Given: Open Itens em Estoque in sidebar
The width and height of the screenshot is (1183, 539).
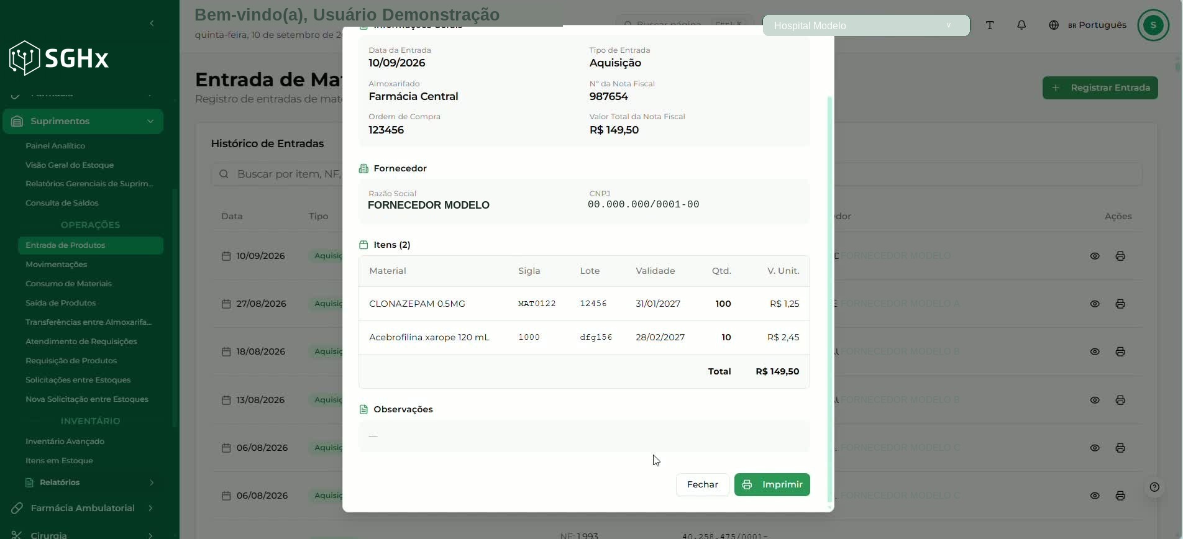Looking at the screenshot, I should [x=59, y=461].
